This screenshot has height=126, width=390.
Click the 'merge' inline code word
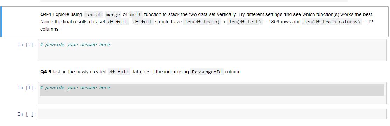pos(113,14)
